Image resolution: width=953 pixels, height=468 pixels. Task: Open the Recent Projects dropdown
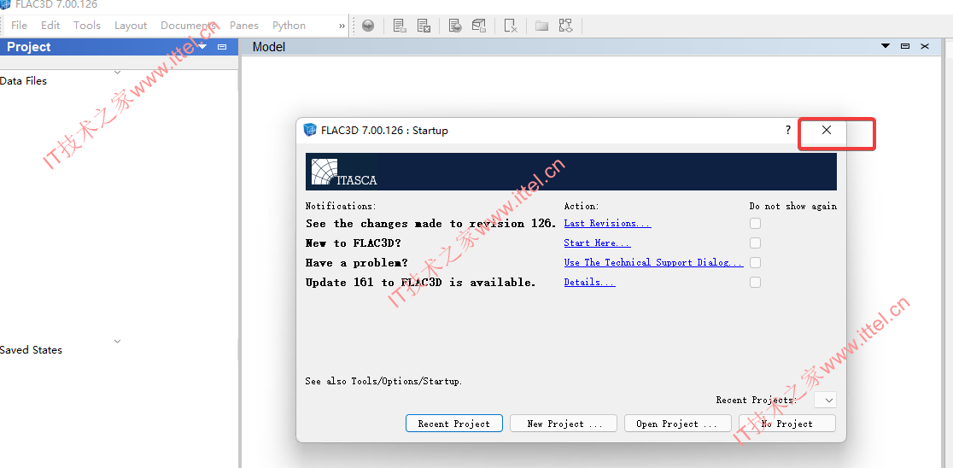coord(826,400)
